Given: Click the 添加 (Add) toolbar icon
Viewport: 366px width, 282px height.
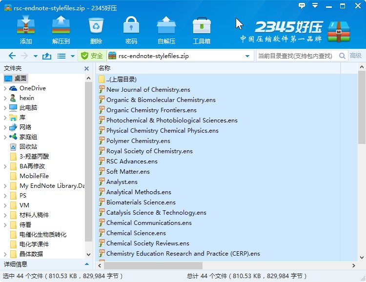Looking at the screenshot, I should click(26, 30).
